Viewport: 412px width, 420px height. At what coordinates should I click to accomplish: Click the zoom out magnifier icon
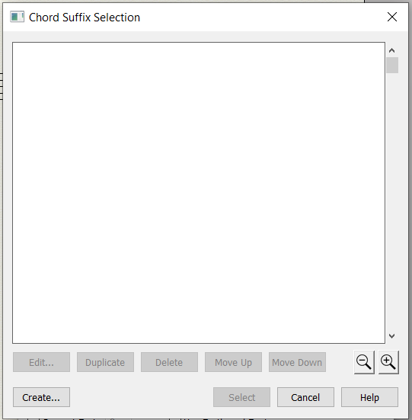click(x=364, y=362)
